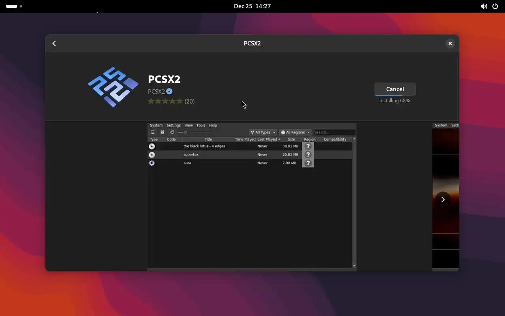Click the verified developer badge next to PCSX2

[169, 91]
